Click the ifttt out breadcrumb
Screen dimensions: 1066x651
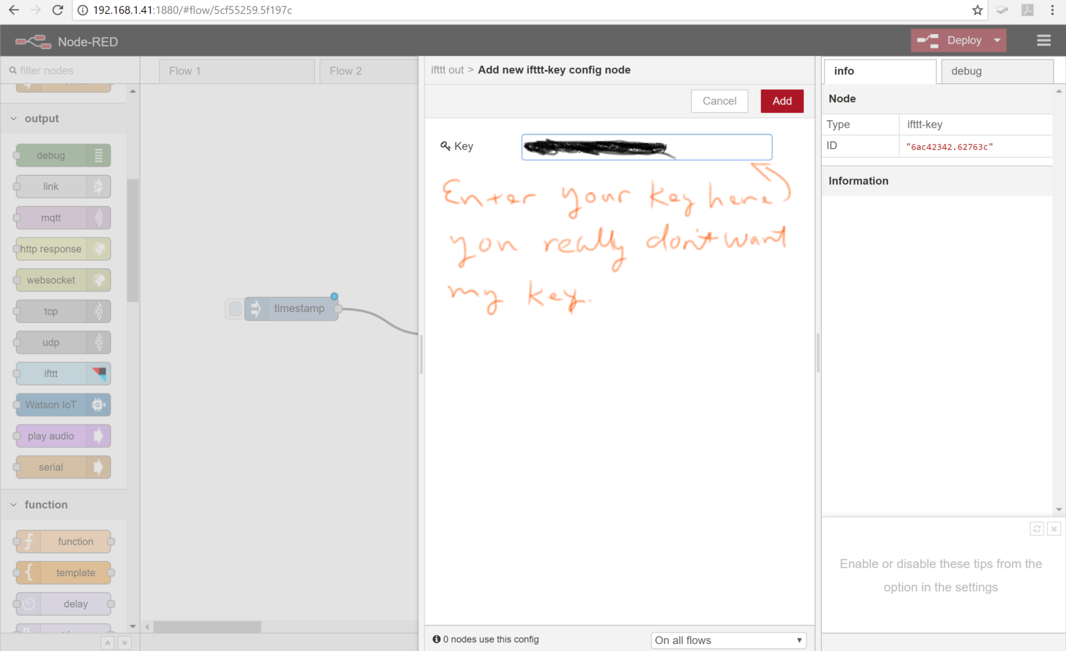click(x=447, y=70)
